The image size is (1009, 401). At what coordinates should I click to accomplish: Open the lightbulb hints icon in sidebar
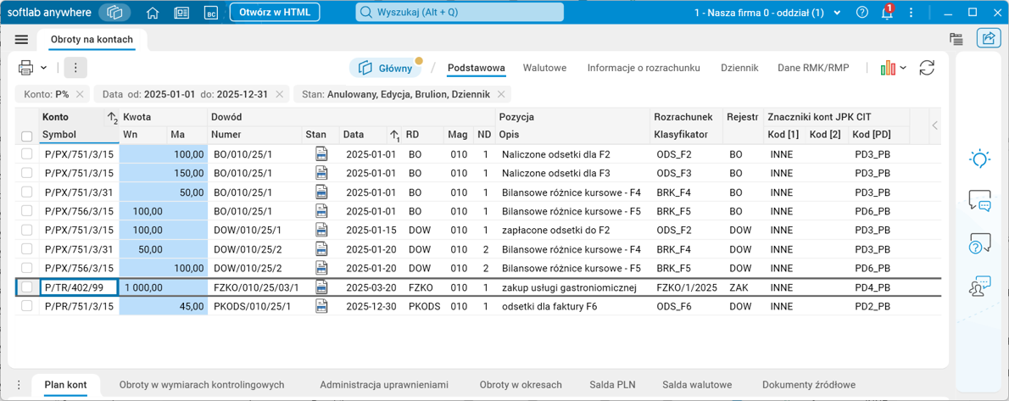(x=979, y=159)
